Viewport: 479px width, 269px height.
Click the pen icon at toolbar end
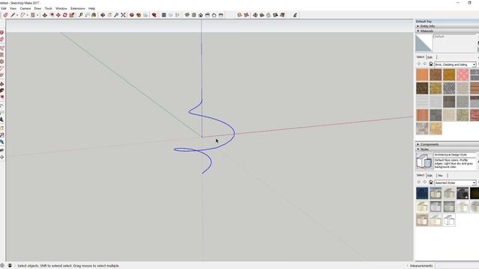295,15
